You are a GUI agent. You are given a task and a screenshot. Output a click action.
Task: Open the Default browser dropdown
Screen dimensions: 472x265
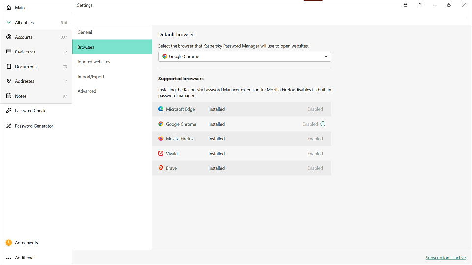(x=245, y=56)
